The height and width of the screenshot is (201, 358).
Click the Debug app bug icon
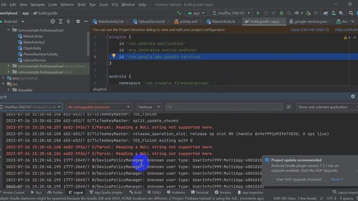click(281, 13)
